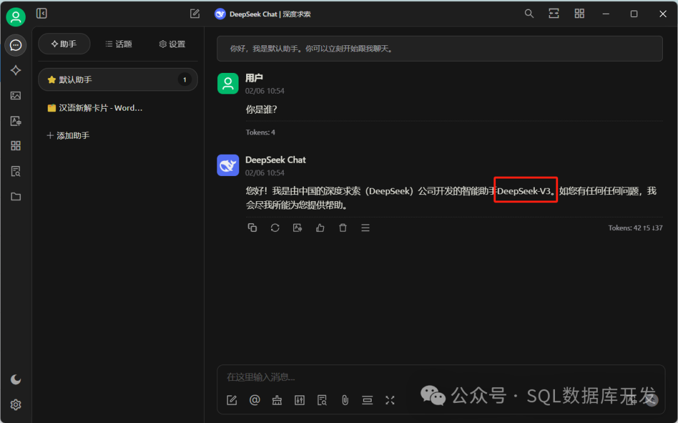The image size is (678, 423).
Task: Maximize the Cherry Studio window
Action: 634,14
